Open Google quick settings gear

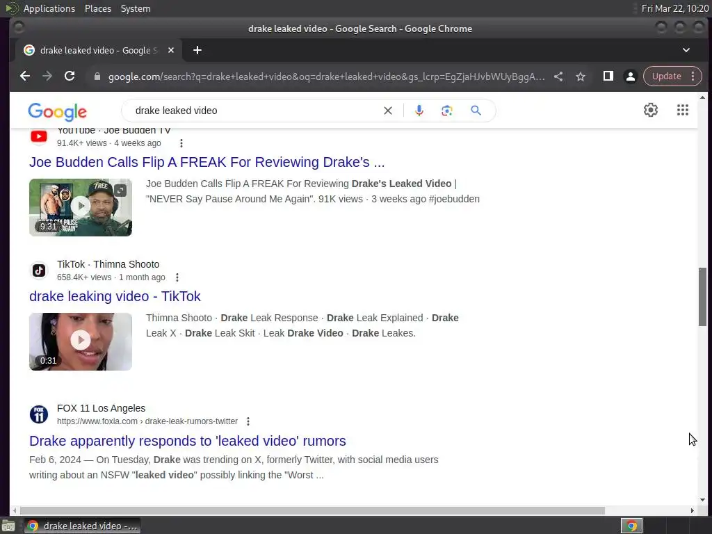[651, 110]
